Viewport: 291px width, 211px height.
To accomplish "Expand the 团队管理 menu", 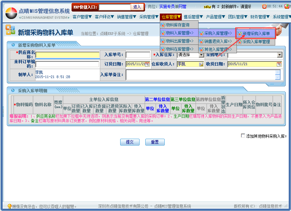I will click(238, 17).
